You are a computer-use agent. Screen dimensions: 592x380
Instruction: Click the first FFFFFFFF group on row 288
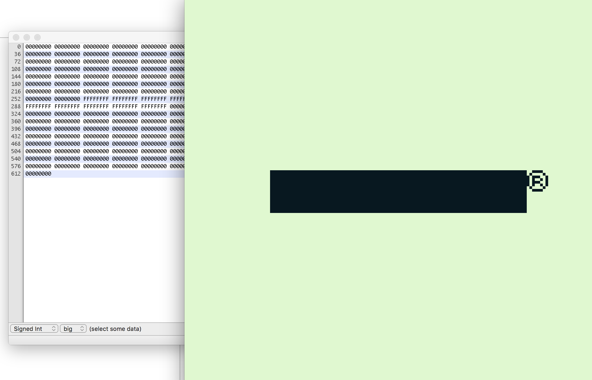38,106
